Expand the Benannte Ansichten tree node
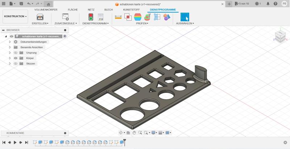 (10, 47)
